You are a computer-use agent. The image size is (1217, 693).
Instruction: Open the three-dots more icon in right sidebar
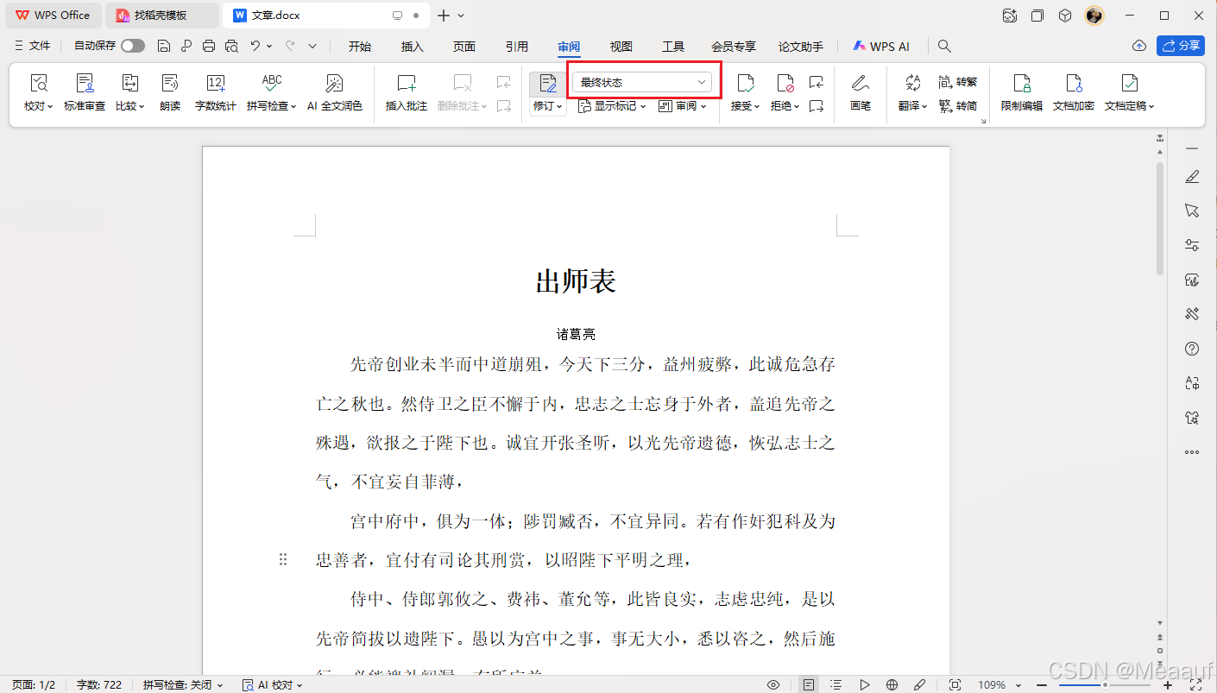[x=1192, y=452]
